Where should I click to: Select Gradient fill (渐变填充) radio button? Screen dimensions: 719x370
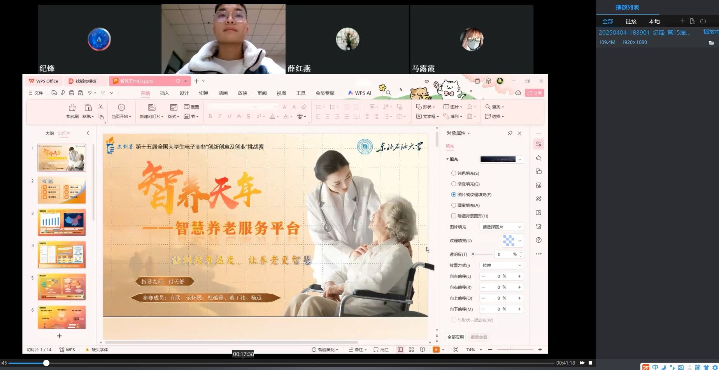454,184
